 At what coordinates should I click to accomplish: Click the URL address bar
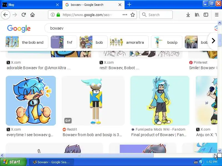92,15
